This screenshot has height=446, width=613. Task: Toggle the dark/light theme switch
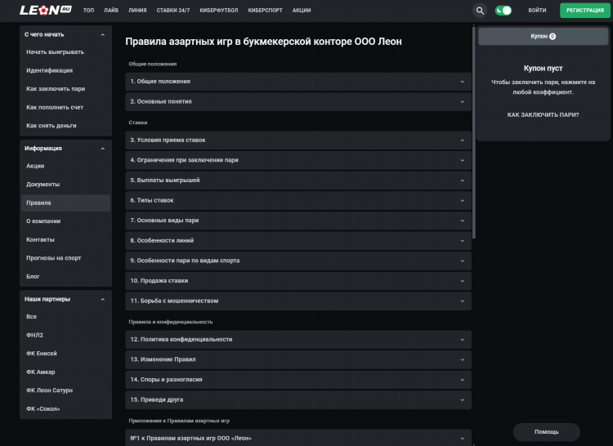(503, 11)
